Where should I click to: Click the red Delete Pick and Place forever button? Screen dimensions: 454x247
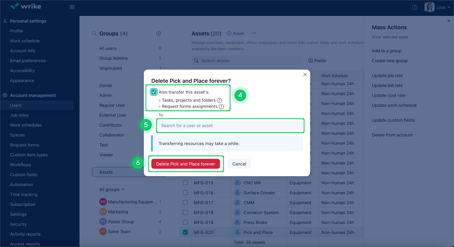[x=185, y=164]
